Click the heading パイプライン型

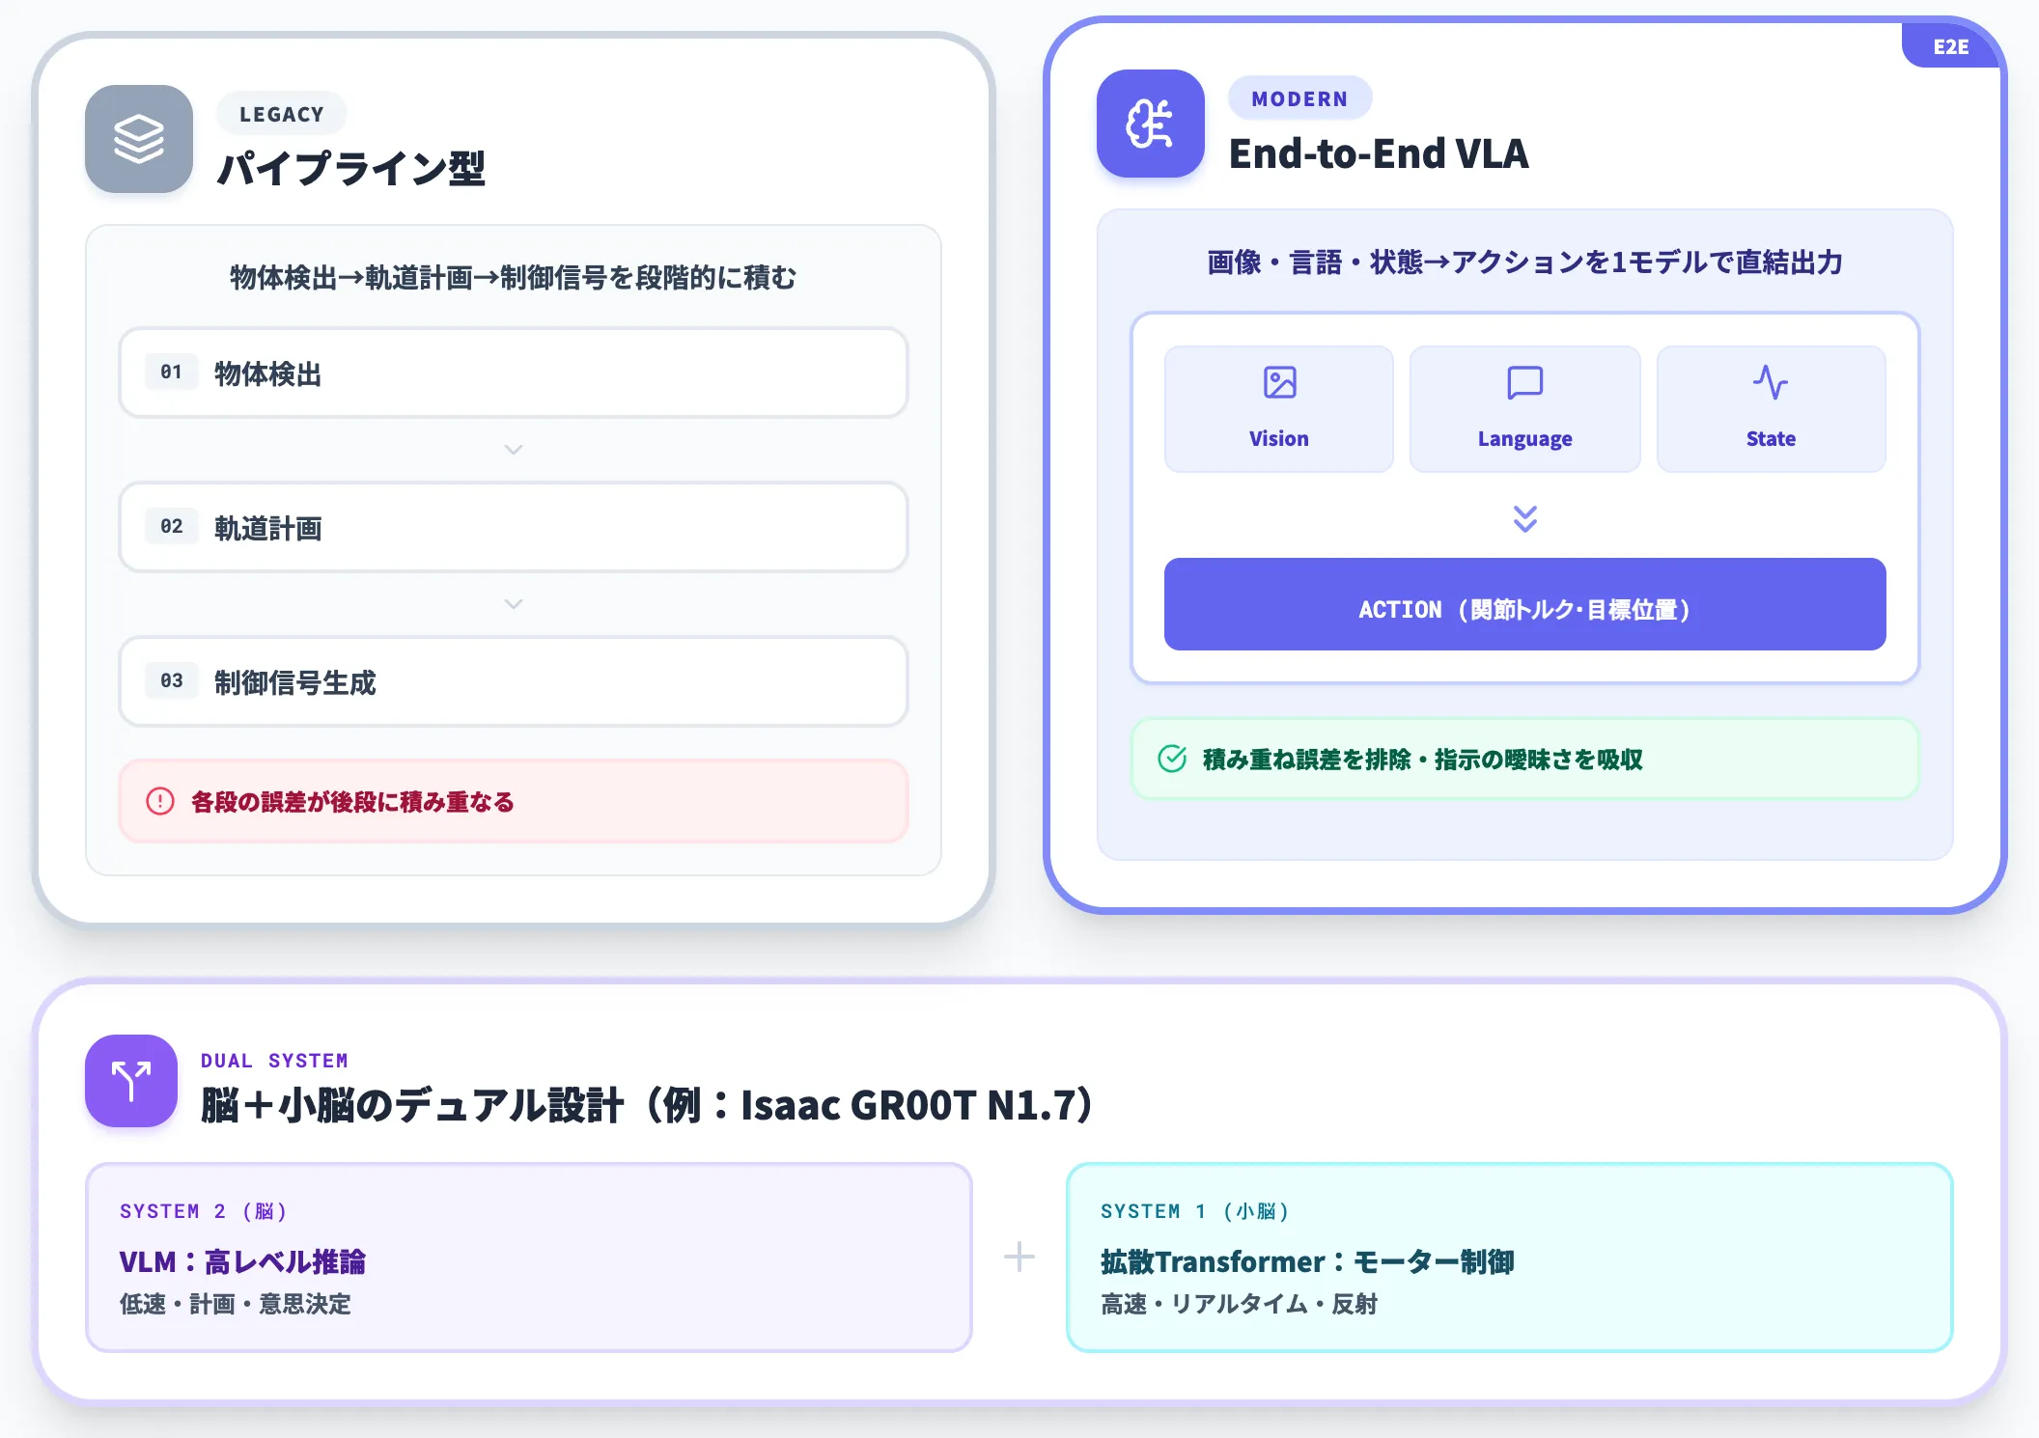click(x=351, y=168)
